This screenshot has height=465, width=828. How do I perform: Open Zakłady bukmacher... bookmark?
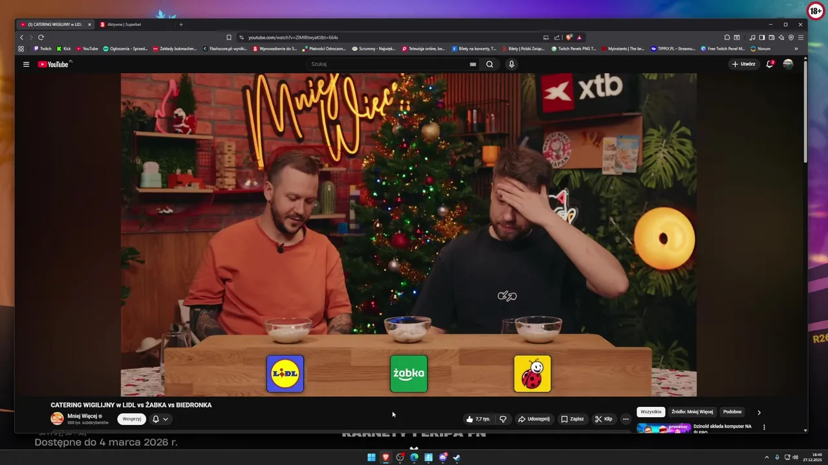click(x=175, y=48)
